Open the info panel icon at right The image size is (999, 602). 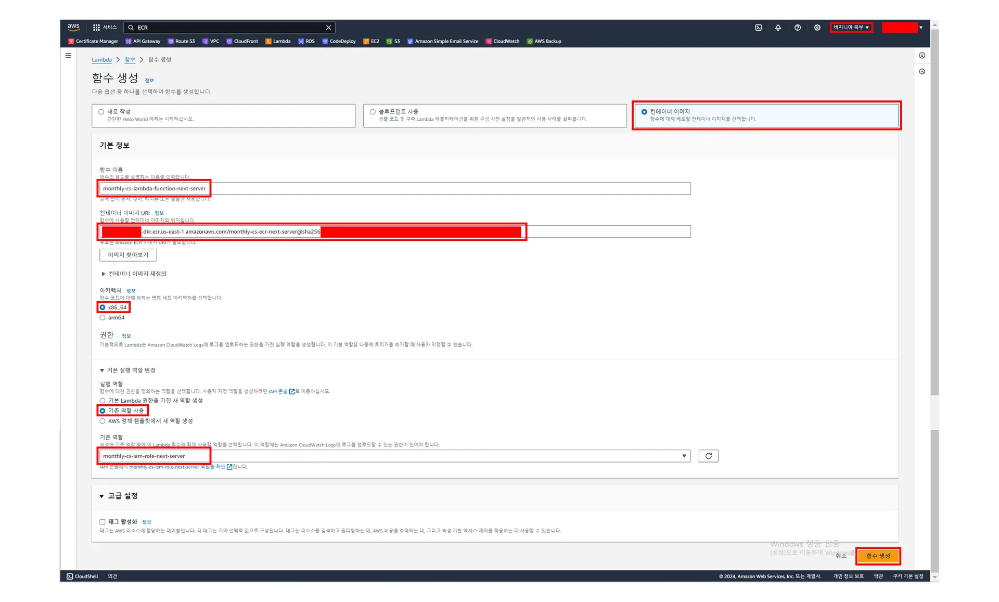pyautogui.click(x=921, y=56)
